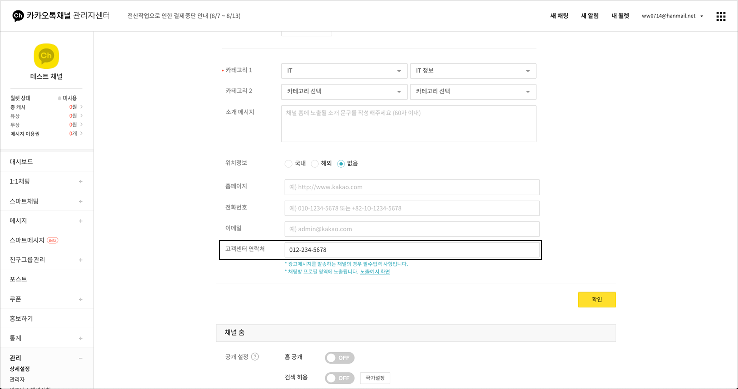This screenshot has height=389, width=738.
Task: Open account dropdown ww0714@hanmail.net
Action: pos(672,16)
